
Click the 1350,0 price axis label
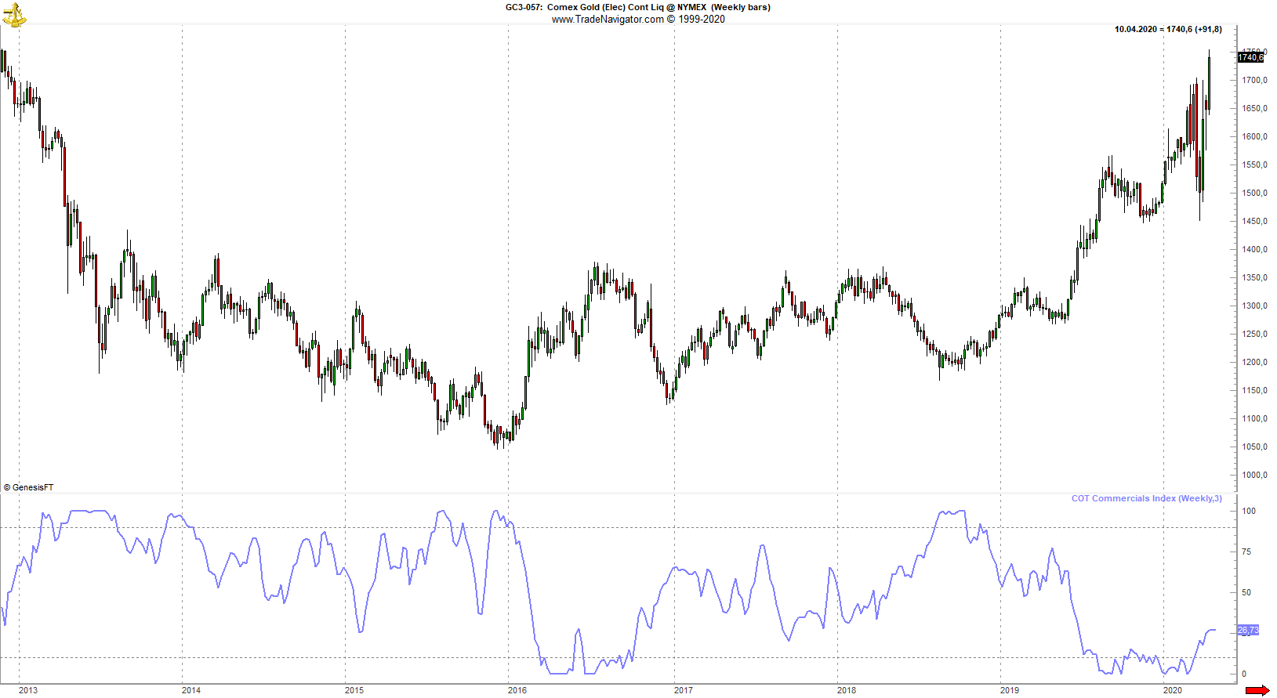(1254, 277)
